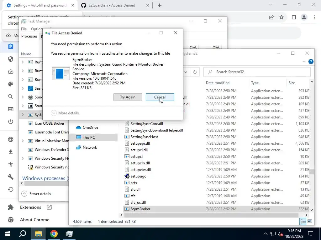Image resolution: width=321 pixels, height=240 pixels.
Task: Toggle Chrome side panel icon
Action: pyautogui.click(x=294, y=17)
